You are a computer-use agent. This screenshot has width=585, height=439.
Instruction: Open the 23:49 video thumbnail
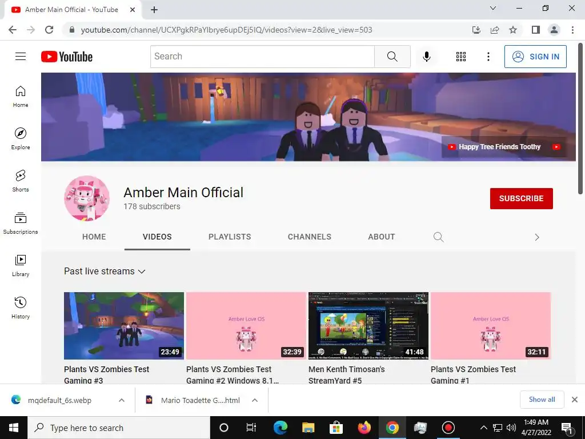pos(124,326)
